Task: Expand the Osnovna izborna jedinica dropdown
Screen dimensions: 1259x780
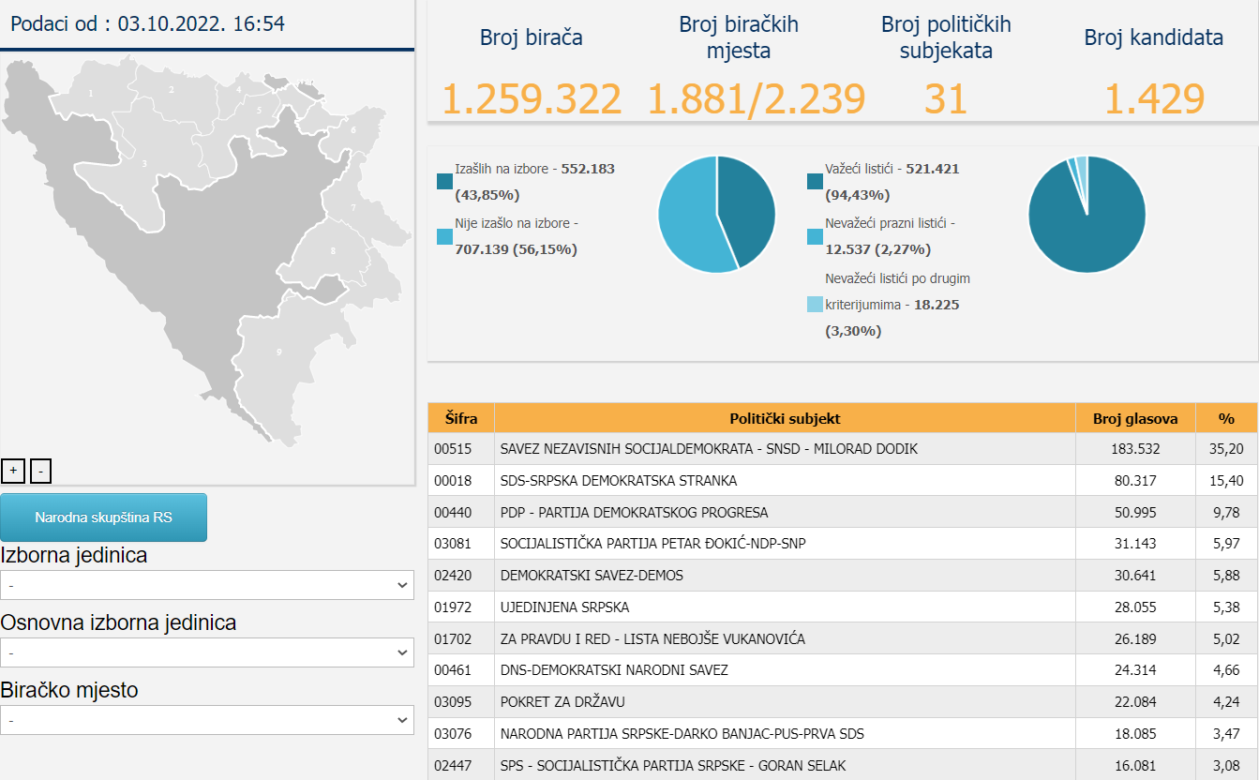Action: click(x=207, y=652)
